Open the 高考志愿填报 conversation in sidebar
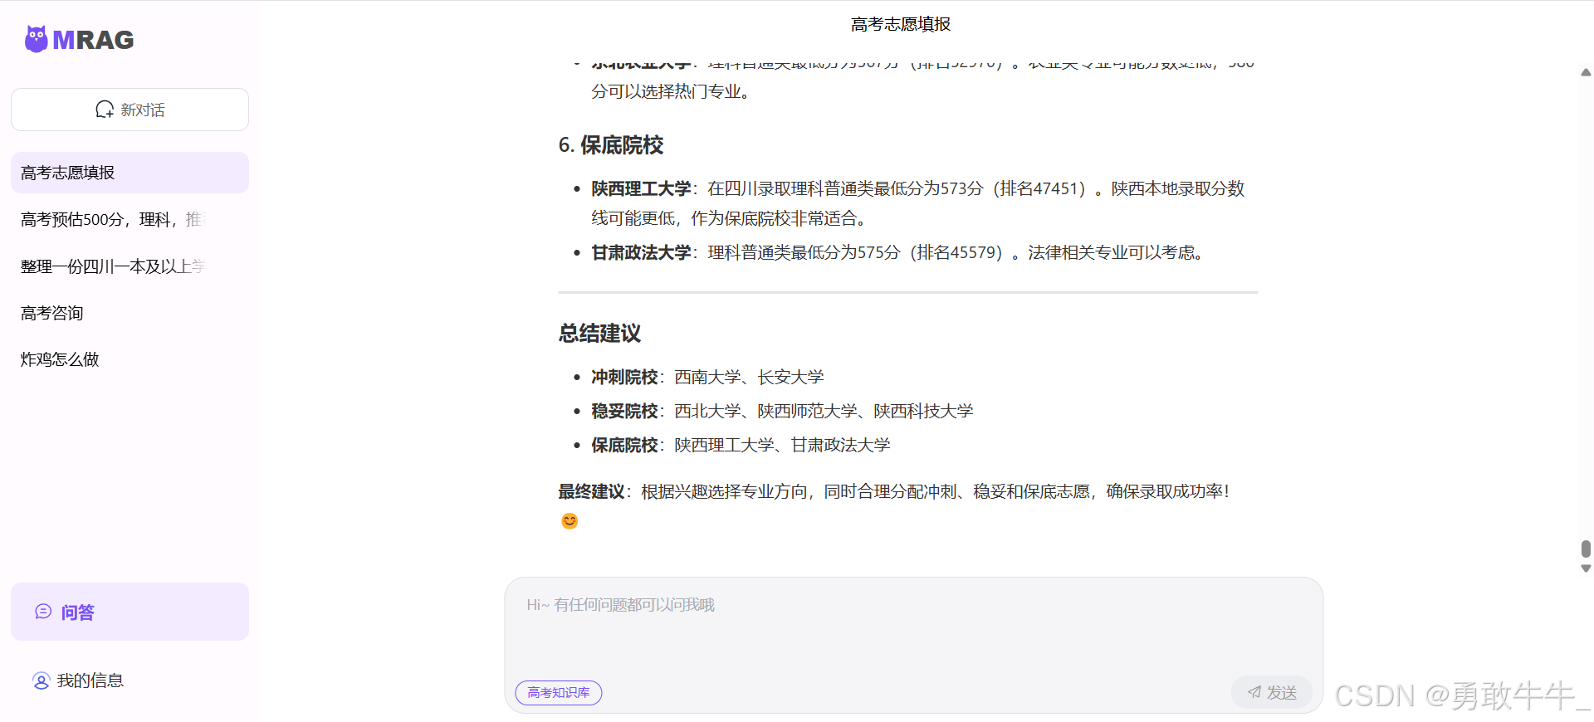 pos(130,173)
